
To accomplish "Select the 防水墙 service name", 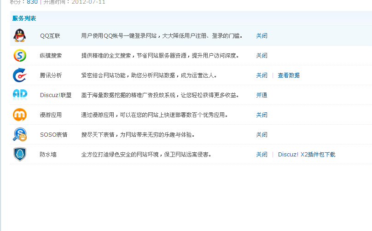I will coord(48,155).
